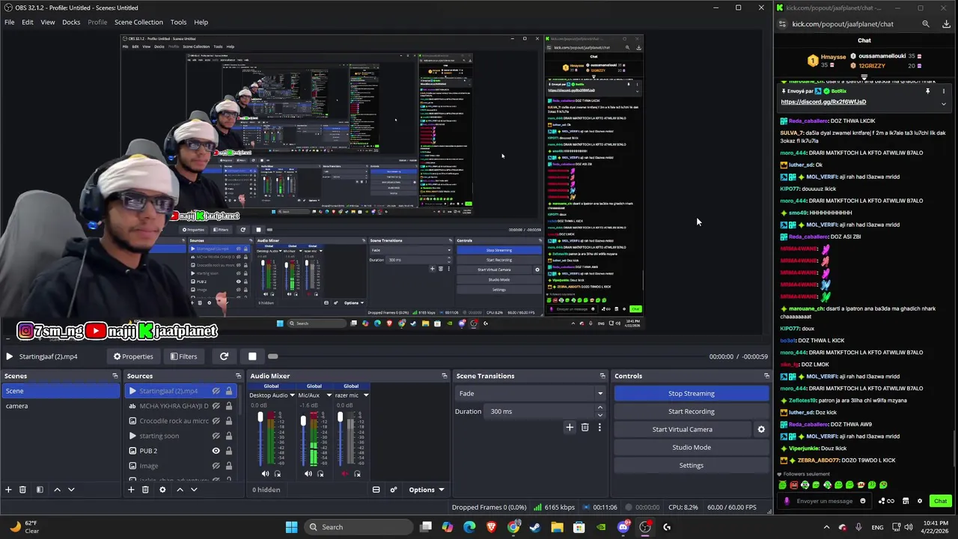
Task: Move source down in Sources list
Action: click(194, 490)
